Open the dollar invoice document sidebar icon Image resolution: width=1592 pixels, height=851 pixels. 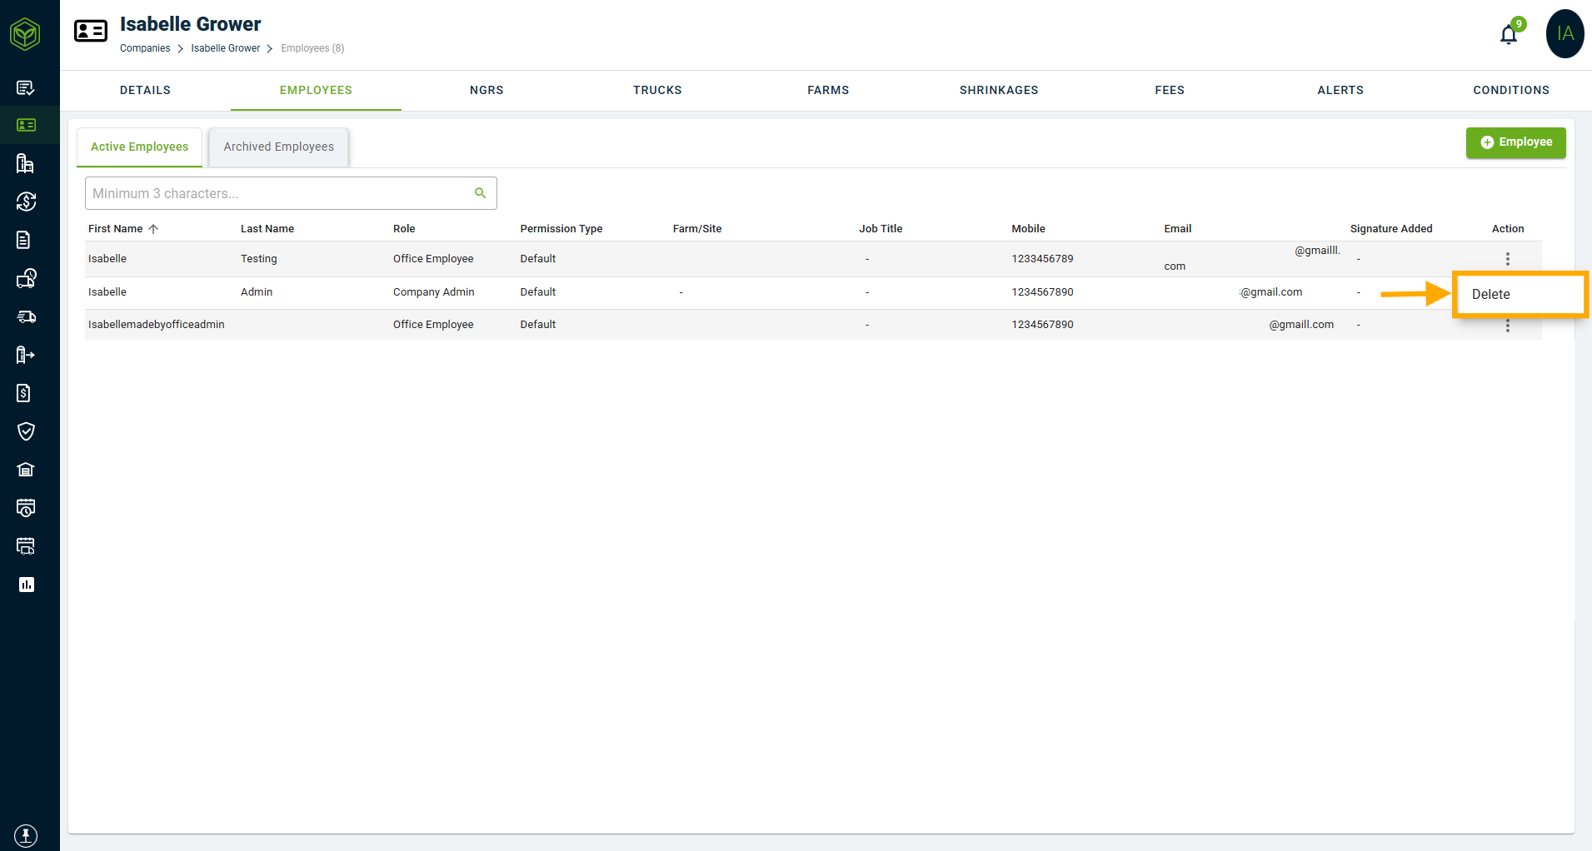(26, 393)
